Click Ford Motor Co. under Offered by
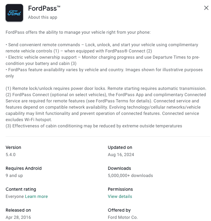This screenshot has width=211, height=221. pyautogui.click(x=123, y=217)
